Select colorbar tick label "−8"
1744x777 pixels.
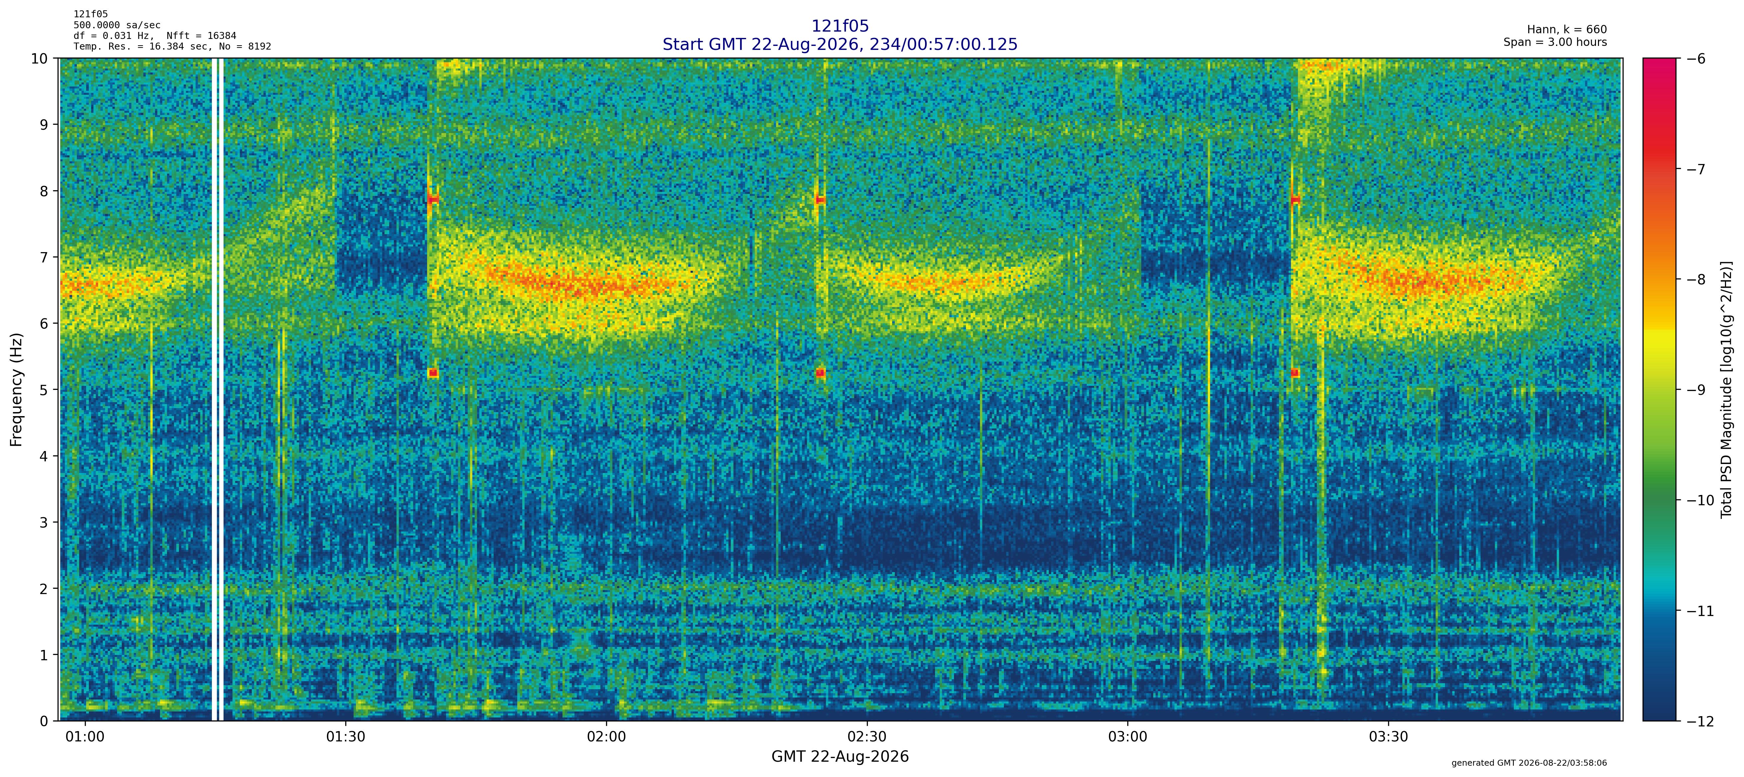coord(1695,279)
